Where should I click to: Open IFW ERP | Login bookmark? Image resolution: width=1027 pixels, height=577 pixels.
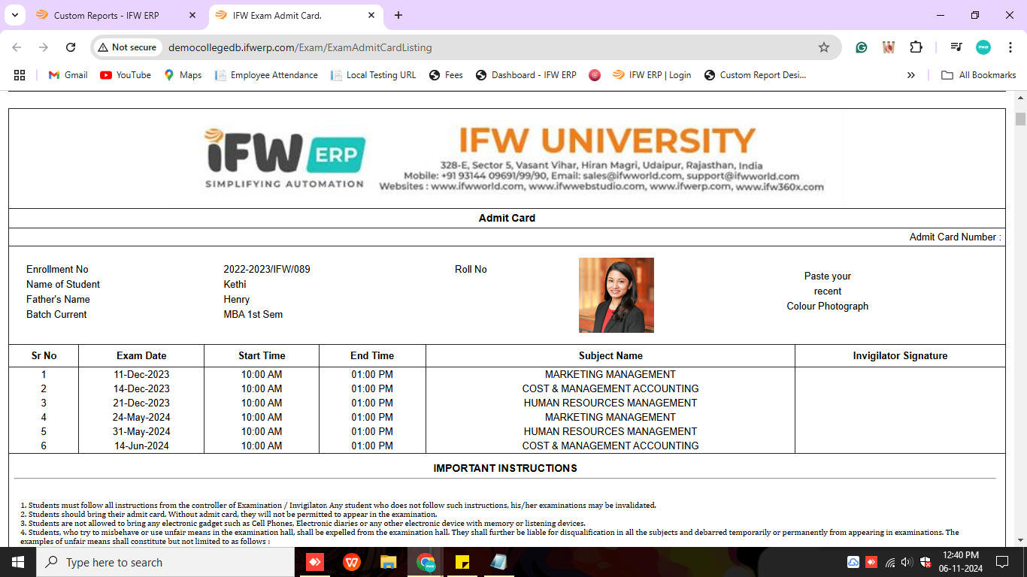(652, 75)
